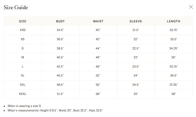196x117 pixels.
Task: Click the BUST column header
Action: click(x=60, y=21)
